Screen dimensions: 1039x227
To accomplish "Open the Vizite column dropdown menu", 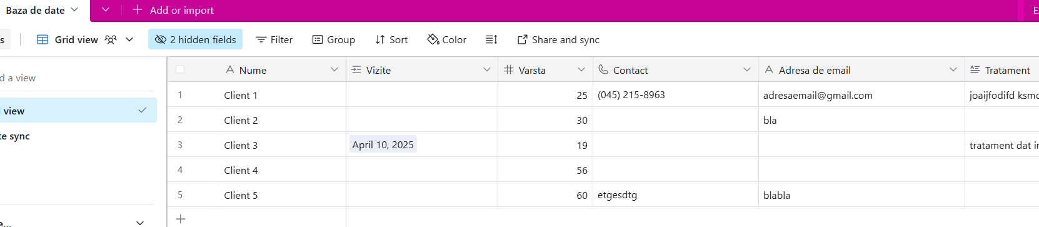I will 487,69.
